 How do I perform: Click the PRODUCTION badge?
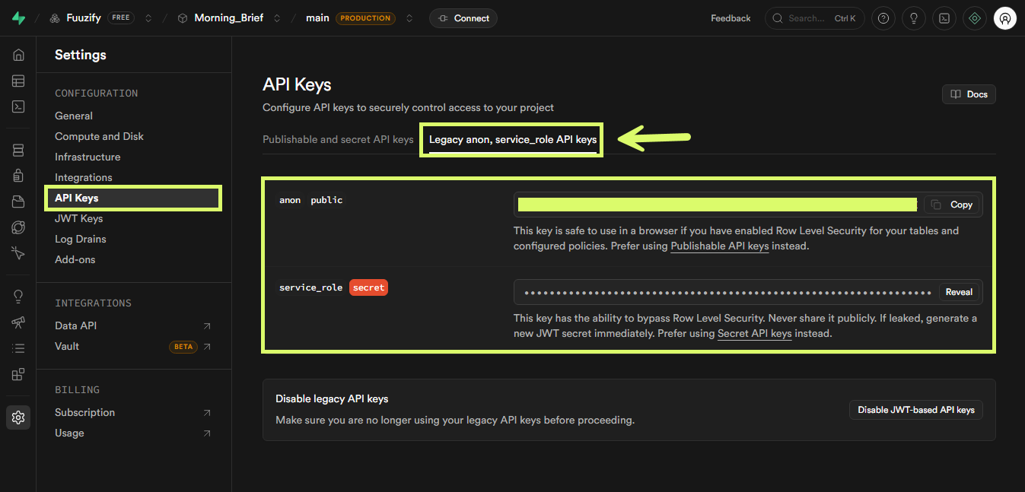(365, 18)
